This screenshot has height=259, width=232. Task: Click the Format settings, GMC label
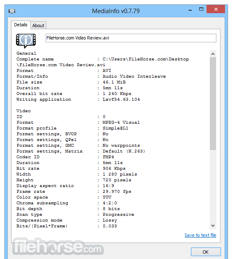pyautogui.click(x=45, y=146)
